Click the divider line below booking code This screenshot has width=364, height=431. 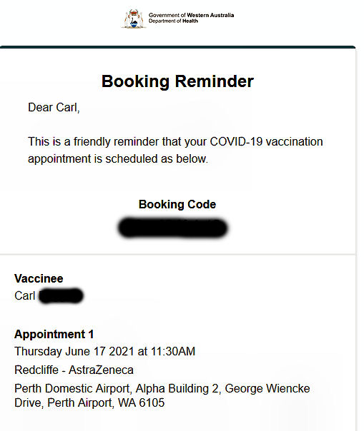(x=178, y=254)
